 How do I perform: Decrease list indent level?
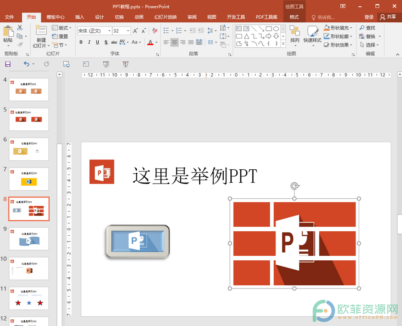(x=193, y=31)
